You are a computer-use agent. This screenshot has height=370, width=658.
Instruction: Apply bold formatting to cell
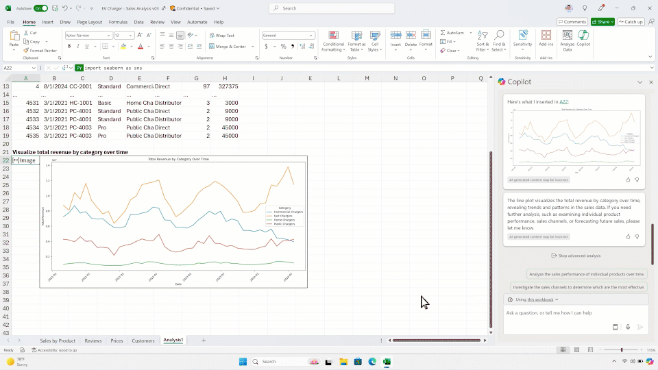click(x=69, y=47)
